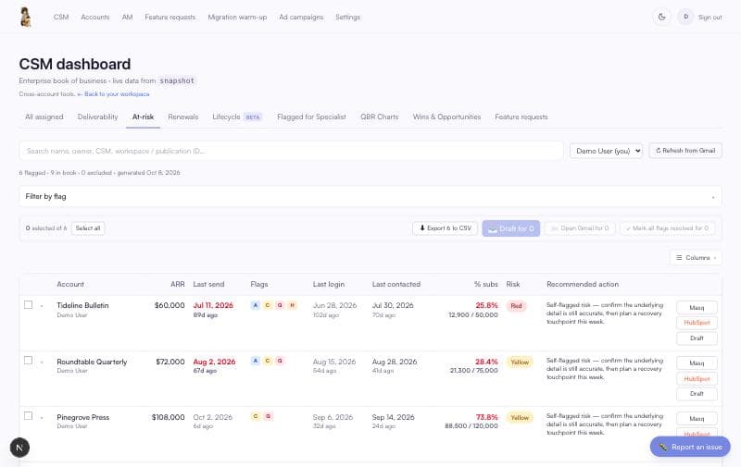Click Draft button for Tideline Bulletin row

coord(697,338)
